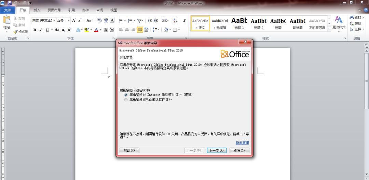Toggle Italic formatting
The image size is (369, 180).
point(41,30)
